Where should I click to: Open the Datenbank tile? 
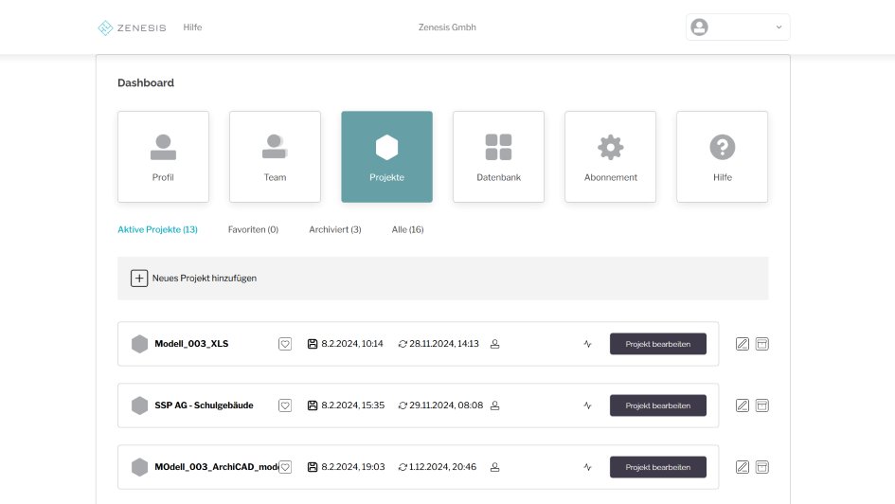[498, 156]
